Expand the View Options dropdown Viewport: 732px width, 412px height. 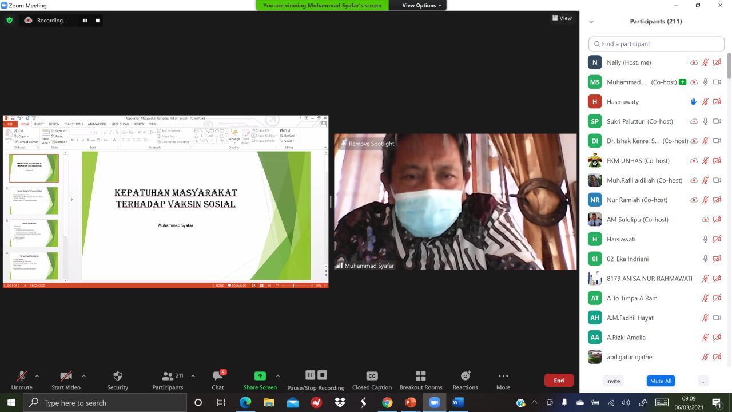coord(421,5)
